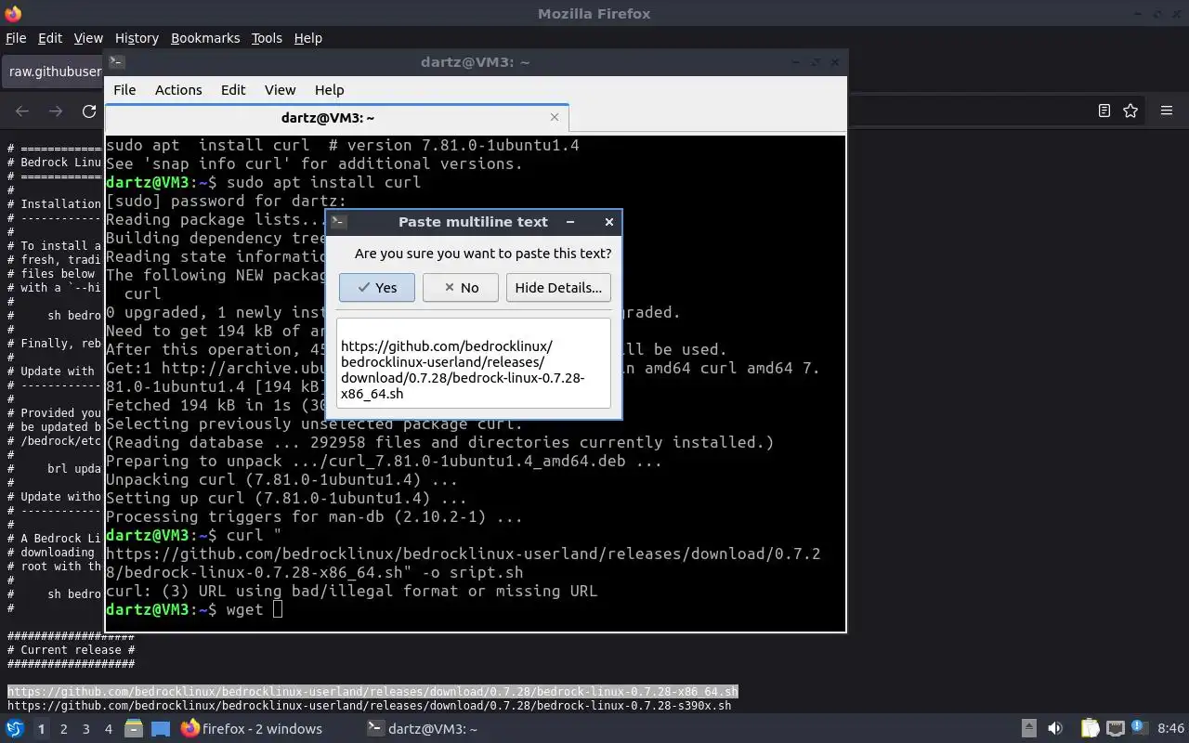The height and width of the screenshot is (743, 1189).
Task: Select dartz@VM3 terminal taskbar entry
Action: click(423, 729)
